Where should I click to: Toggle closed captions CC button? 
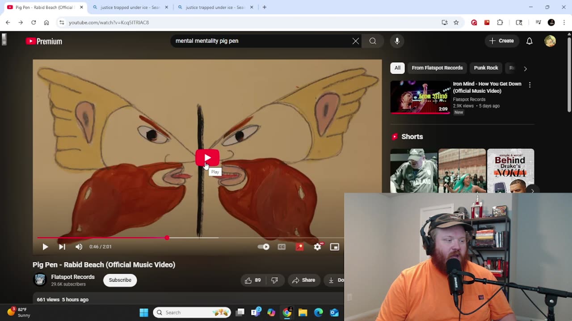tap(282, 247)
